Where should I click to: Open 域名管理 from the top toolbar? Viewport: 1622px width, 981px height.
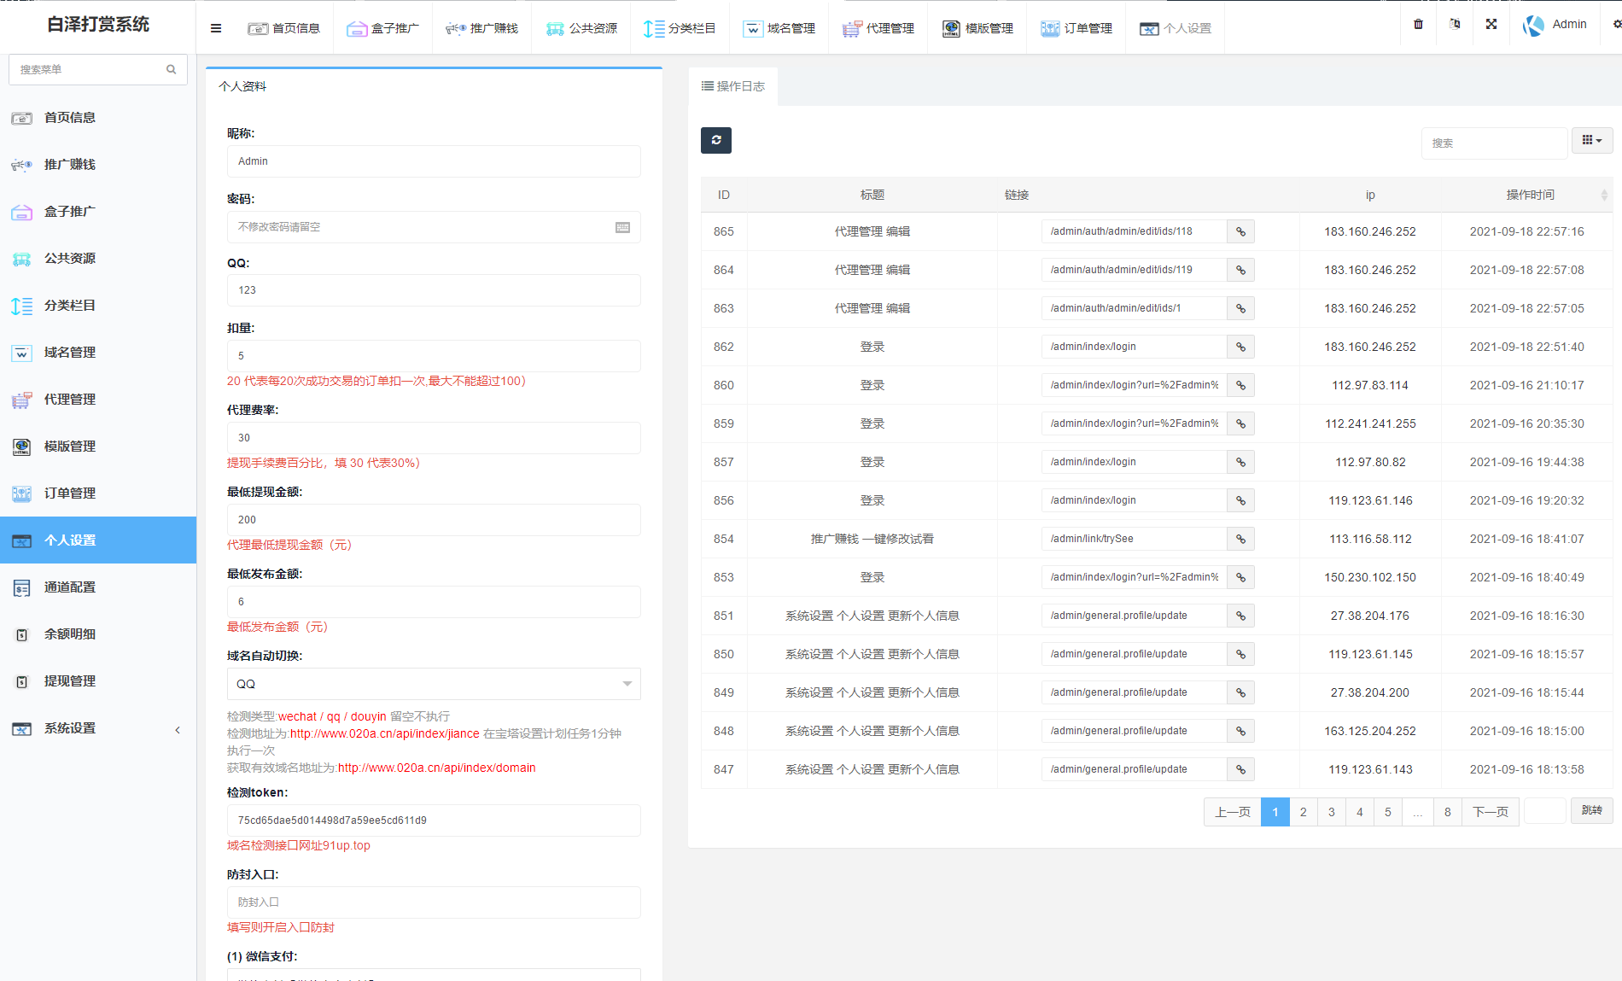click(779, 28)
